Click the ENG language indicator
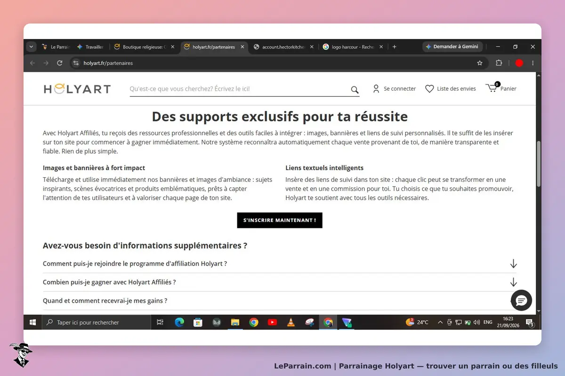Viewport: 565px width, 376px height. [488, 322]
